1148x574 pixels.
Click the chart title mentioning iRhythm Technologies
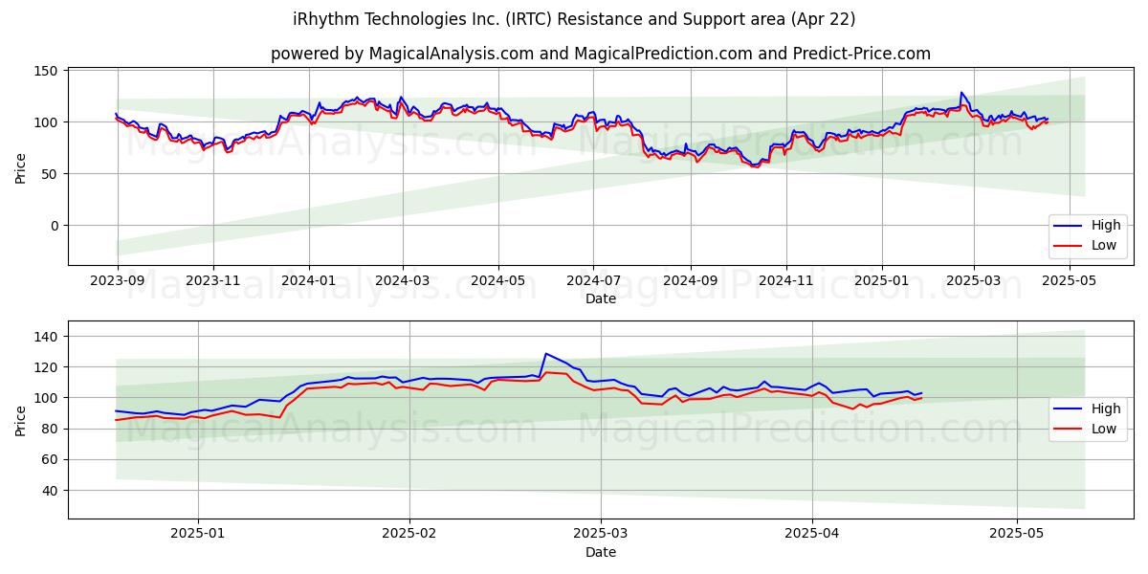tap(574, 19)
